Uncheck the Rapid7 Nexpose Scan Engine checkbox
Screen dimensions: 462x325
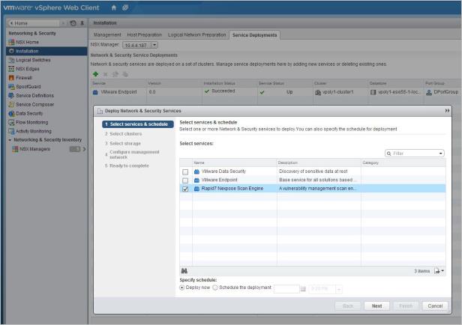[x=185, y=189]
